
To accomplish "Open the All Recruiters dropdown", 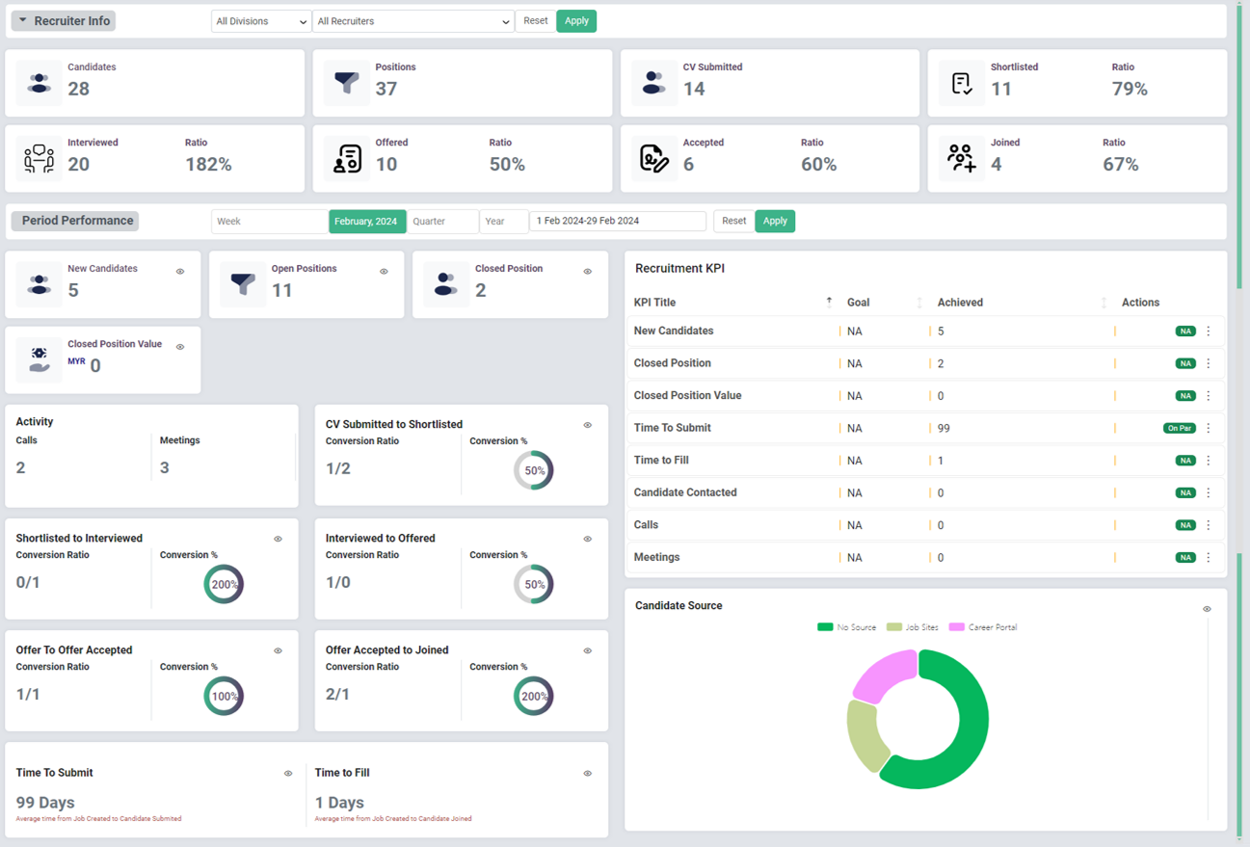I will [412, 21].
